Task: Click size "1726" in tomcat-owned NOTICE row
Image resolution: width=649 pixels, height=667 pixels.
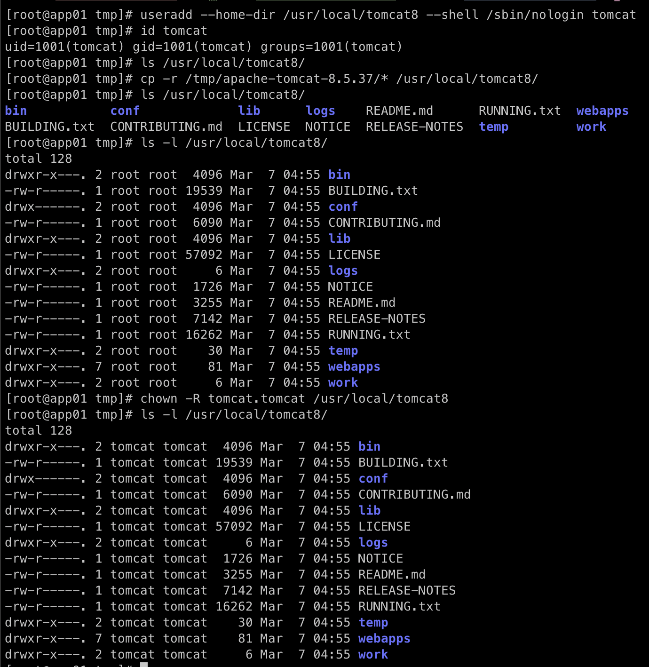Action: [238, 559]
